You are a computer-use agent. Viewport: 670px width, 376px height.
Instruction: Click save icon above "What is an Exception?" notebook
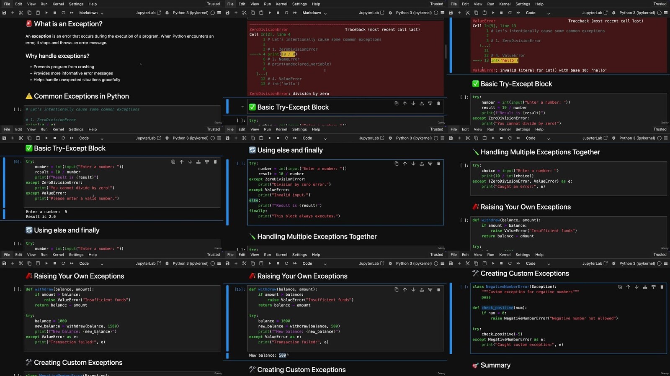(4, 13)
